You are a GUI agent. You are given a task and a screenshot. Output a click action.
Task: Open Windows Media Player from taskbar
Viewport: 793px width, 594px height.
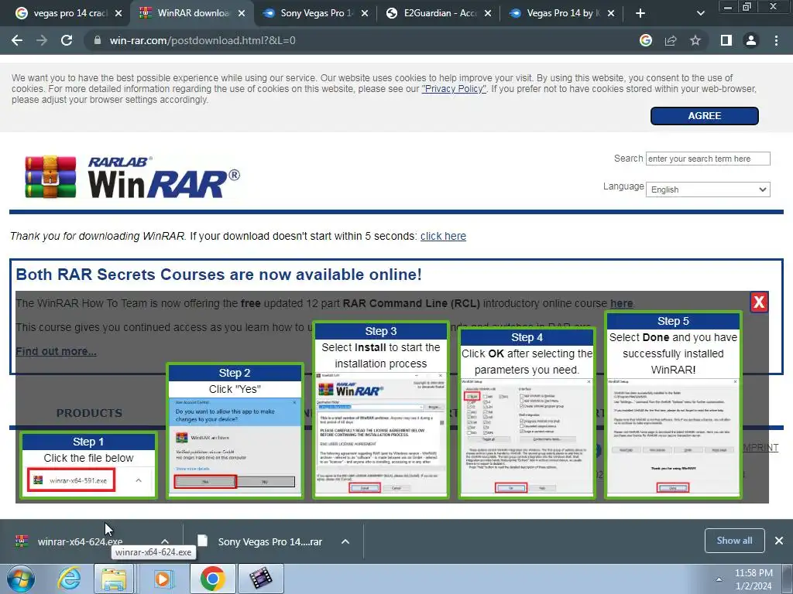163,579
